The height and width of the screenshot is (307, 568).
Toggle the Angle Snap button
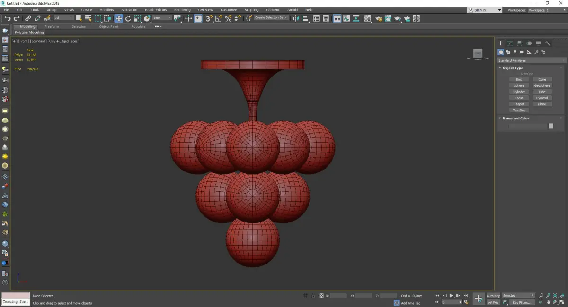[218, 18]
